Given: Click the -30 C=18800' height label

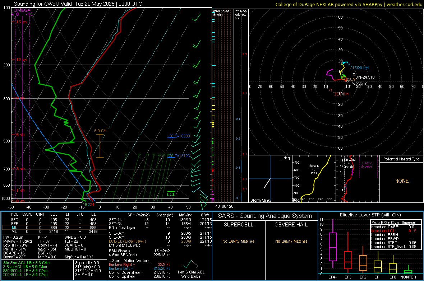Looking at the screenshot, I should 179,136.
